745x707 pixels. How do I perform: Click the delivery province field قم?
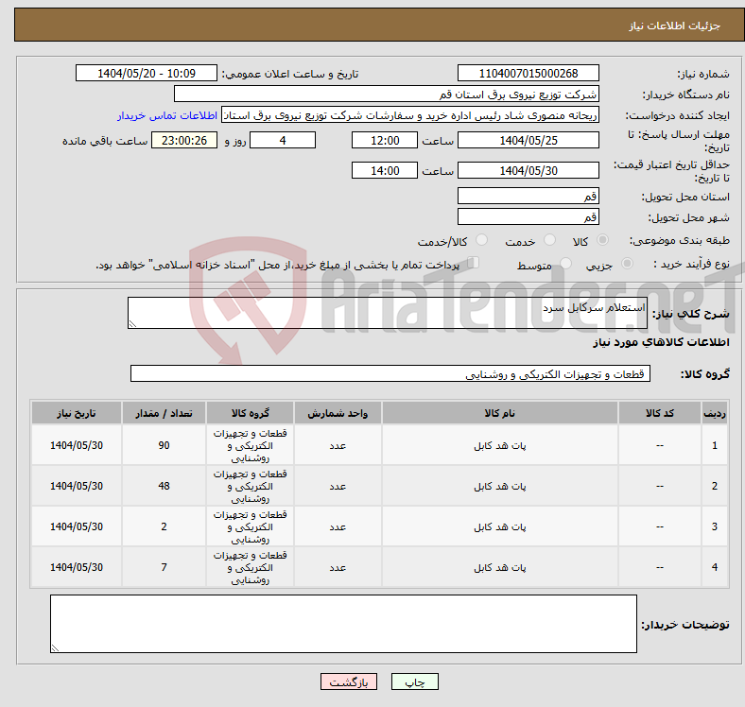(x=528, y=196)
